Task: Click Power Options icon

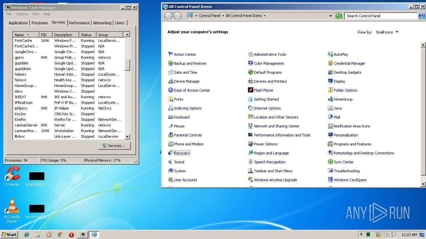Action: [x=251, y=144]
